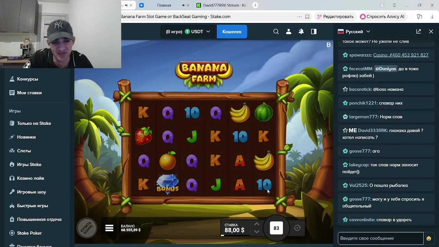
Task: Focus the chat message input field
Action: [x=381, y=238]
